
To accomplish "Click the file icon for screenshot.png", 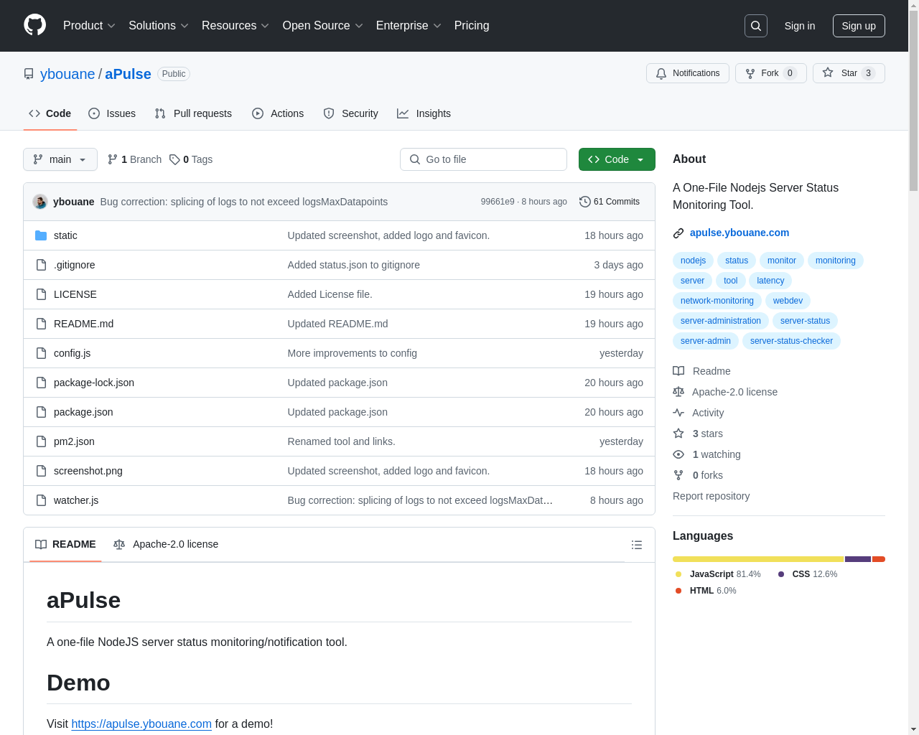I will click(x=41, y=471).
